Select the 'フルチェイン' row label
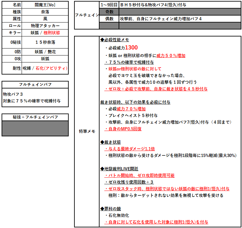 click(x=87, y=15)
